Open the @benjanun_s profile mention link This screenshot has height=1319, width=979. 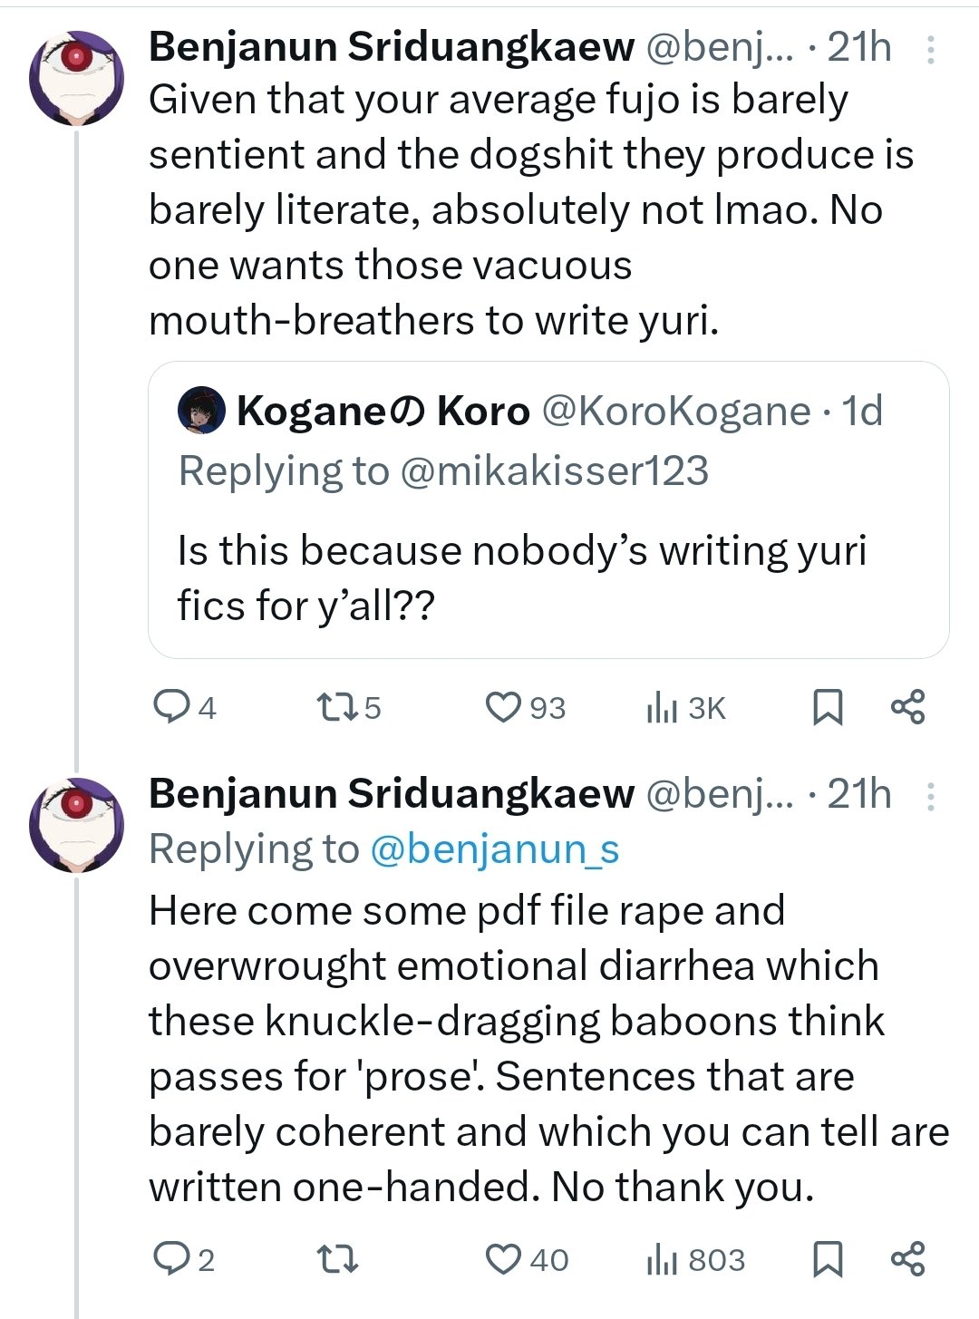coord(495,849)
